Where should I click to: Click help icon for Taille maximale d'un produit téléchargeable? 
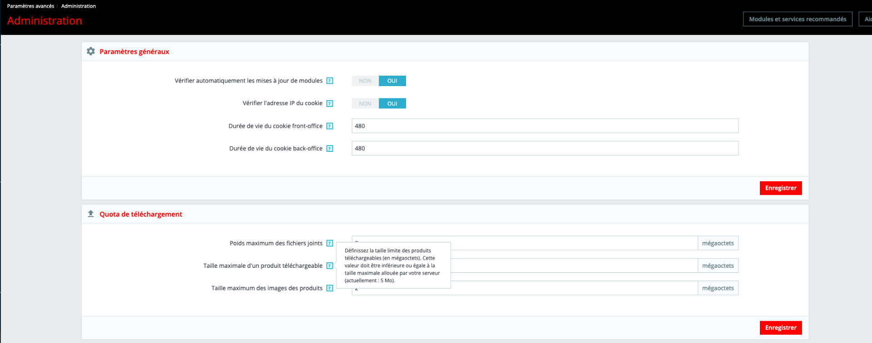[330, 266]
